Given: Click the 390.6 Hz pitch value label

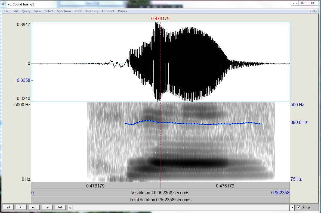Looking at the screenshot, I should click(x=299, y=123).
